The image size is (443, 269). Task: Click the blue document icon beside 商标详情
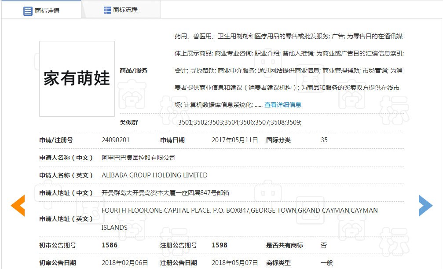(x=28, y=11)
